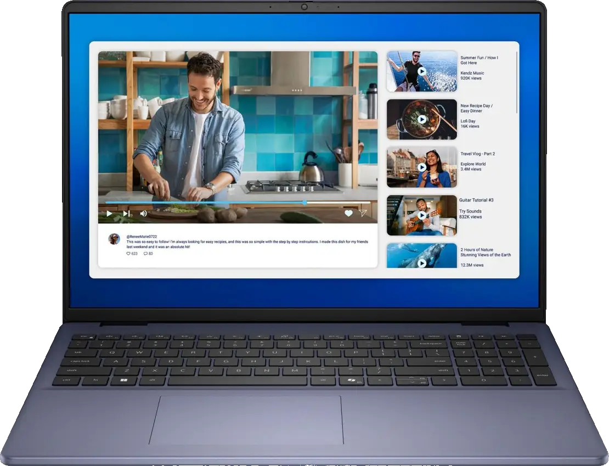Select the 2 Hours of Nature thumbnail
The image size is (609, 466).
(x=421, y=256)
